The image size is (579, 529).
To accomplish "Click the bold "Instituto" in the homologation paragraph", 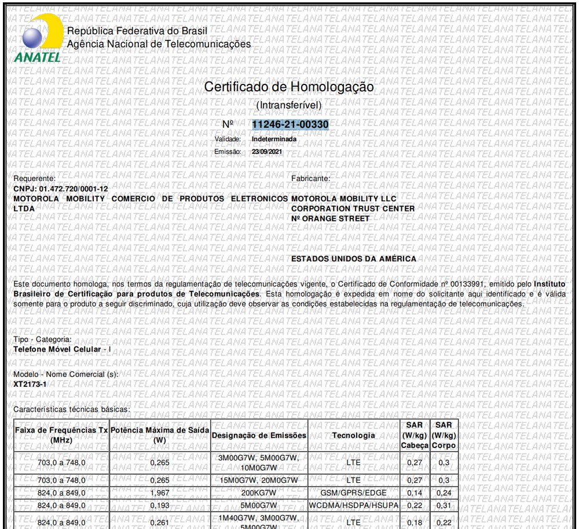I will (549, 284).
